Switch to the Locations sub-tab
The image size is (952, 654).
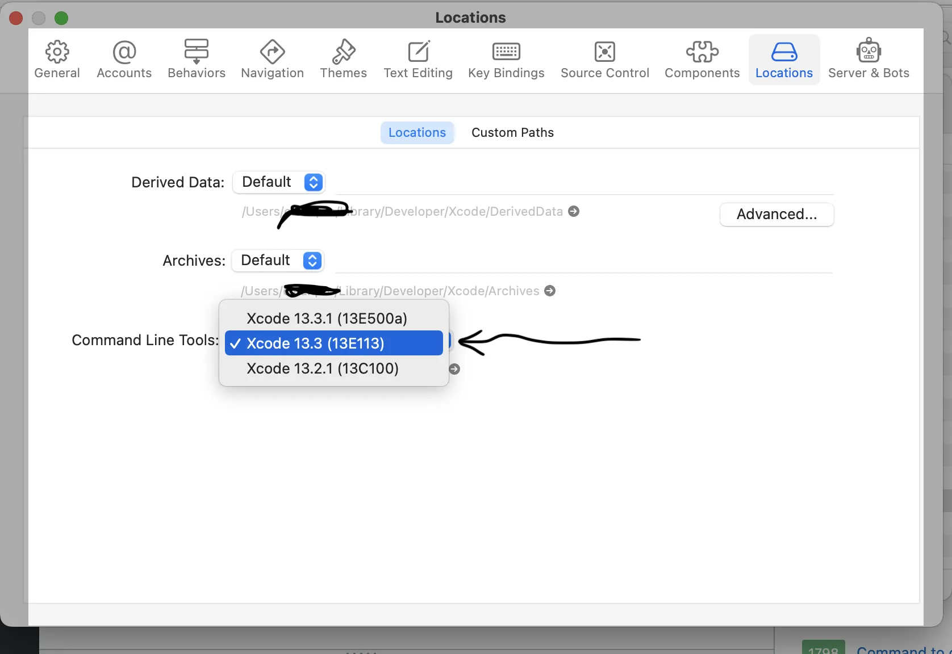click(417, 133)
